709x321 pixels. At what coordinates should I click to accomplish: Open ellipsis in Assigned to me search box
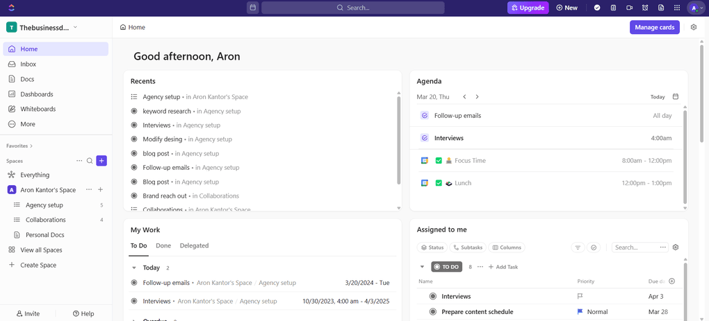663,247
